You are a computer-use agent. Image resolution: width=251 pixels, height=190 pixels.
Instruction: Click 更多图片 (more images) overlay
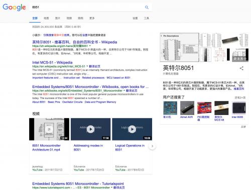[240, 58]
